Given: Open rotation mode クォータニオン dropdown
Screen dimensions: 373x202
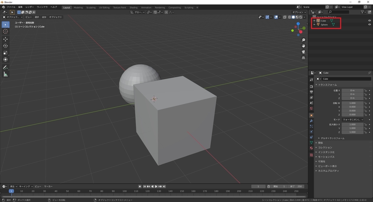Looking at the screenshot, I should [353, 120].
